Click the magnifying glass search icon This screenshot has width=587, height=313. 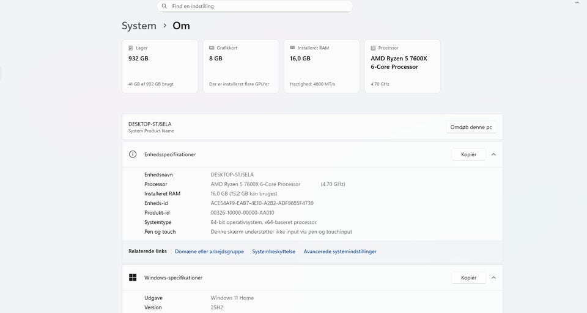tap(164, 6)
